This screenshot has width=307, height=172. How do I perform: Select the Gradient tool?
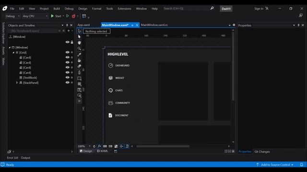pos(79,66)
